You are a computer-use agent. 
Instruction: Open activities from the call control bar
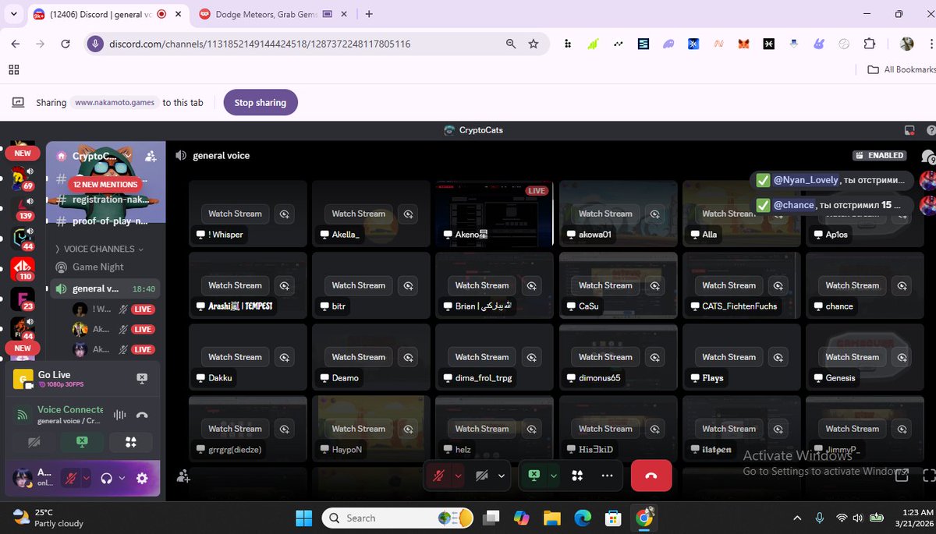(x=577, y=476)
